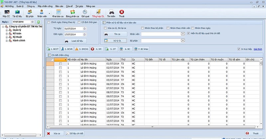Expand the Kế toán tree node
Screen dimensions: 266x139
point(7,34)
